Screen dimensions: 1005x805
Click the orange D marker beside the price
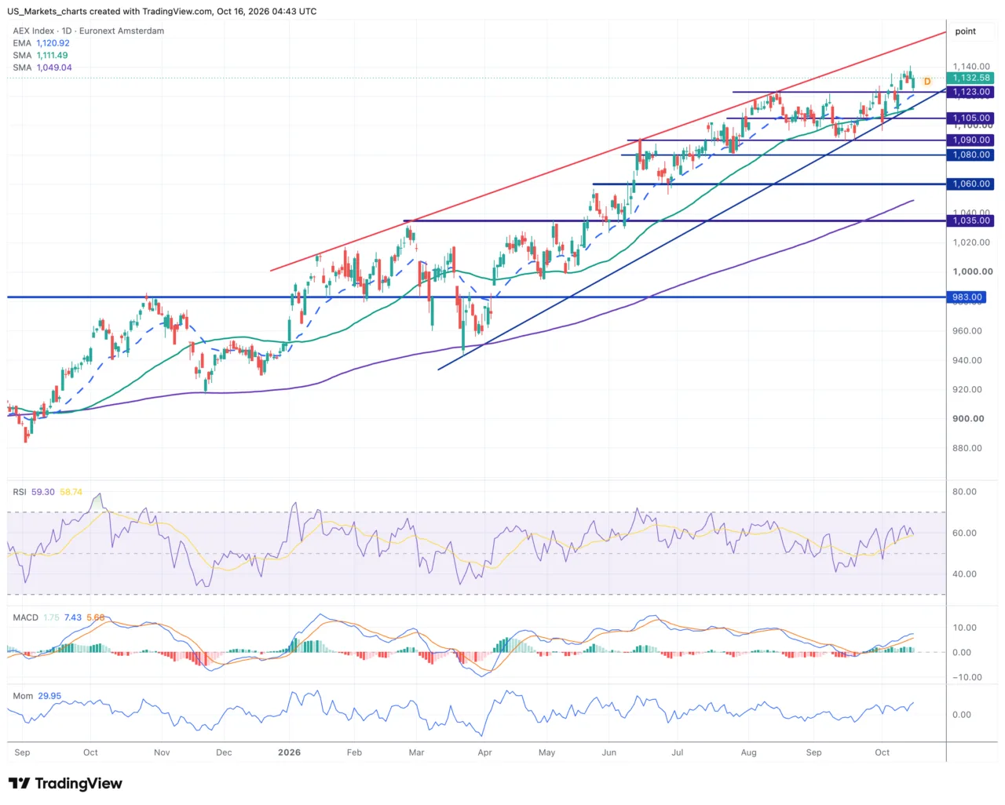[927, 82]
